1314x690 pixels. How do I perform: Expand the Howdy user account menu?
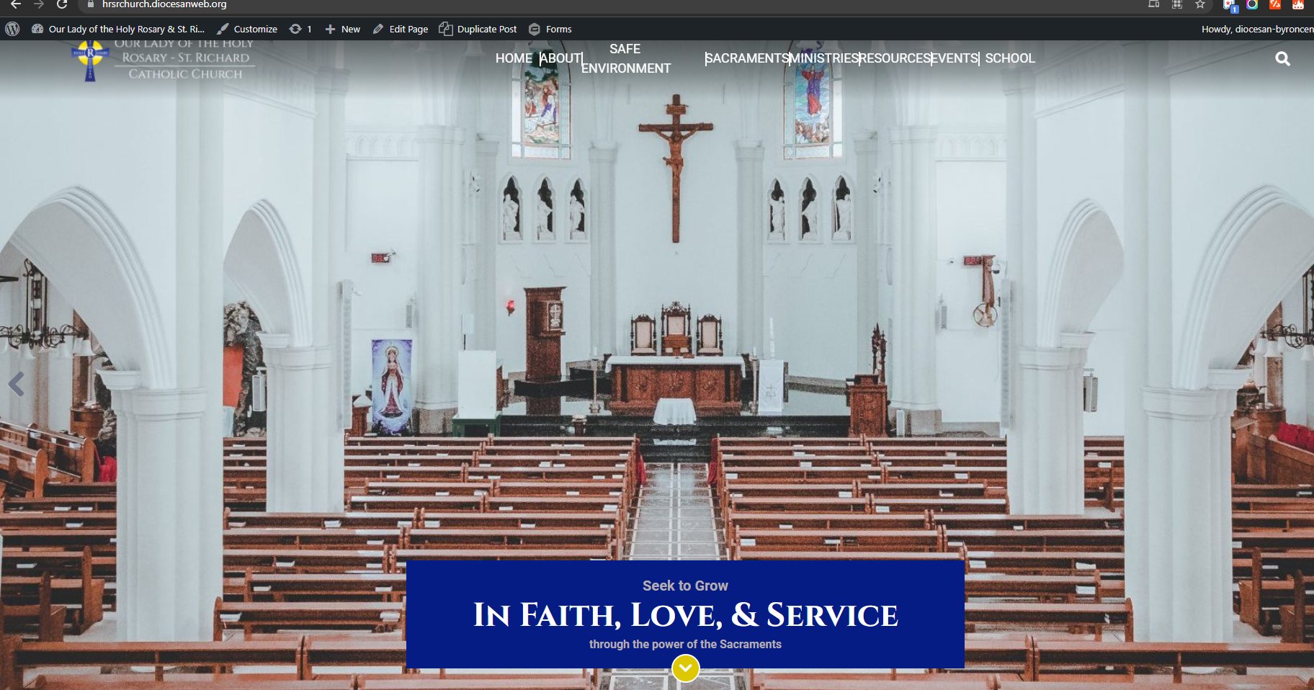click(1256, 29)
